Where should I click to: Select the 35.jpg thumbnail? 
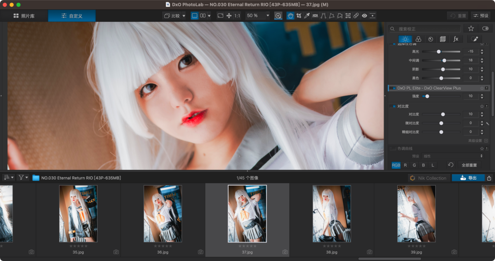pos(78,214)
